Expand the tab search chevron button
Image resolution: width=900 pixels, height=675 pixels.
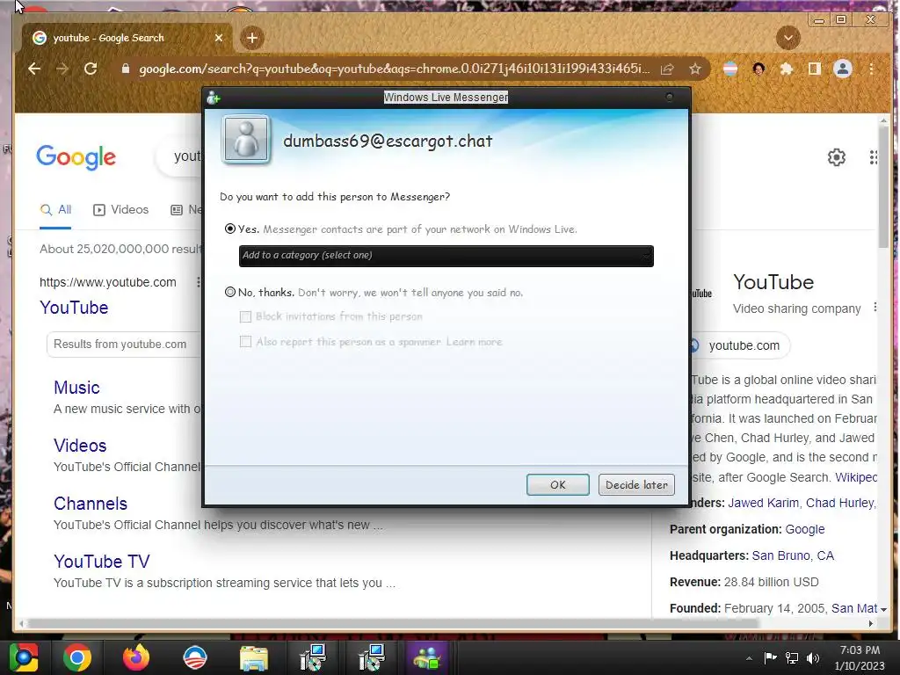pyautogui.click(x=788, y=38)
